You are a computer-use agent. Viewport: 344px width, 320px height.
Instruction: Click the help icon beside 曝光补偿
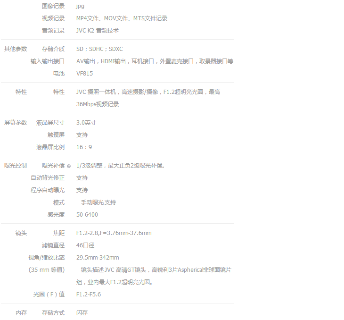coord(69,166)
